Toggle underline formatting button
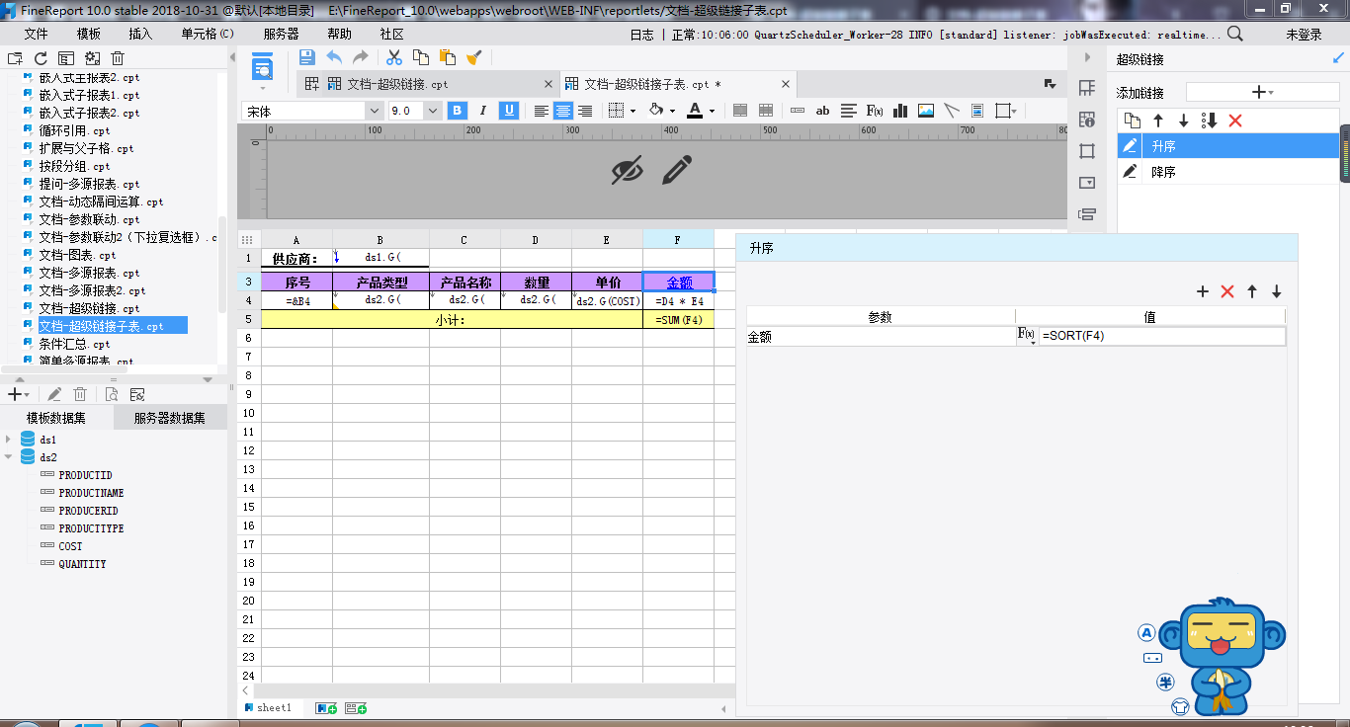The image size is (1350, 727). coord(509,111)
